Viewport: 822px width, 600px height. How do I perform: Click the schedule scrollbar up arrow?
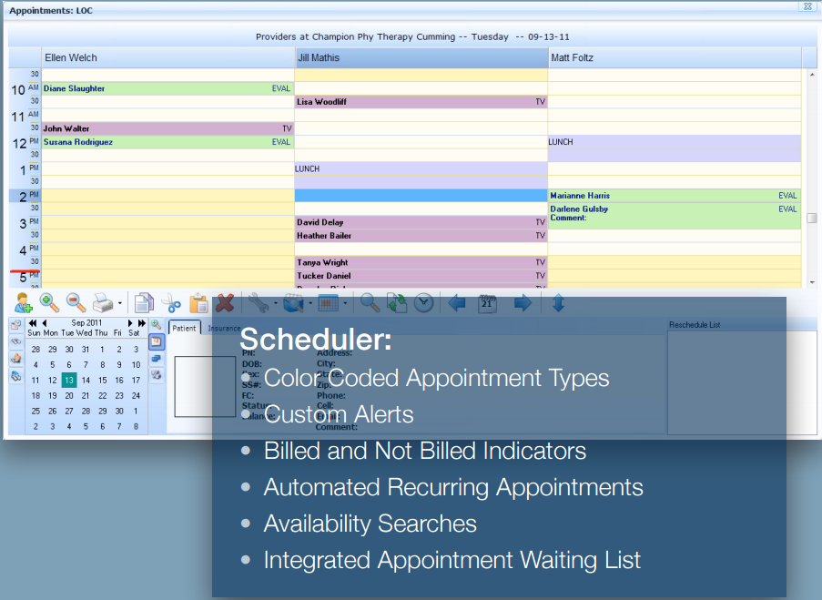(x=812, y=75)
